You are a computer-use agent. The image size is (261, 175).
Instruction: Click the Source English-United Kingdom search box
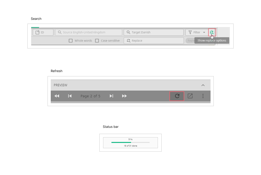coord(89,32)
